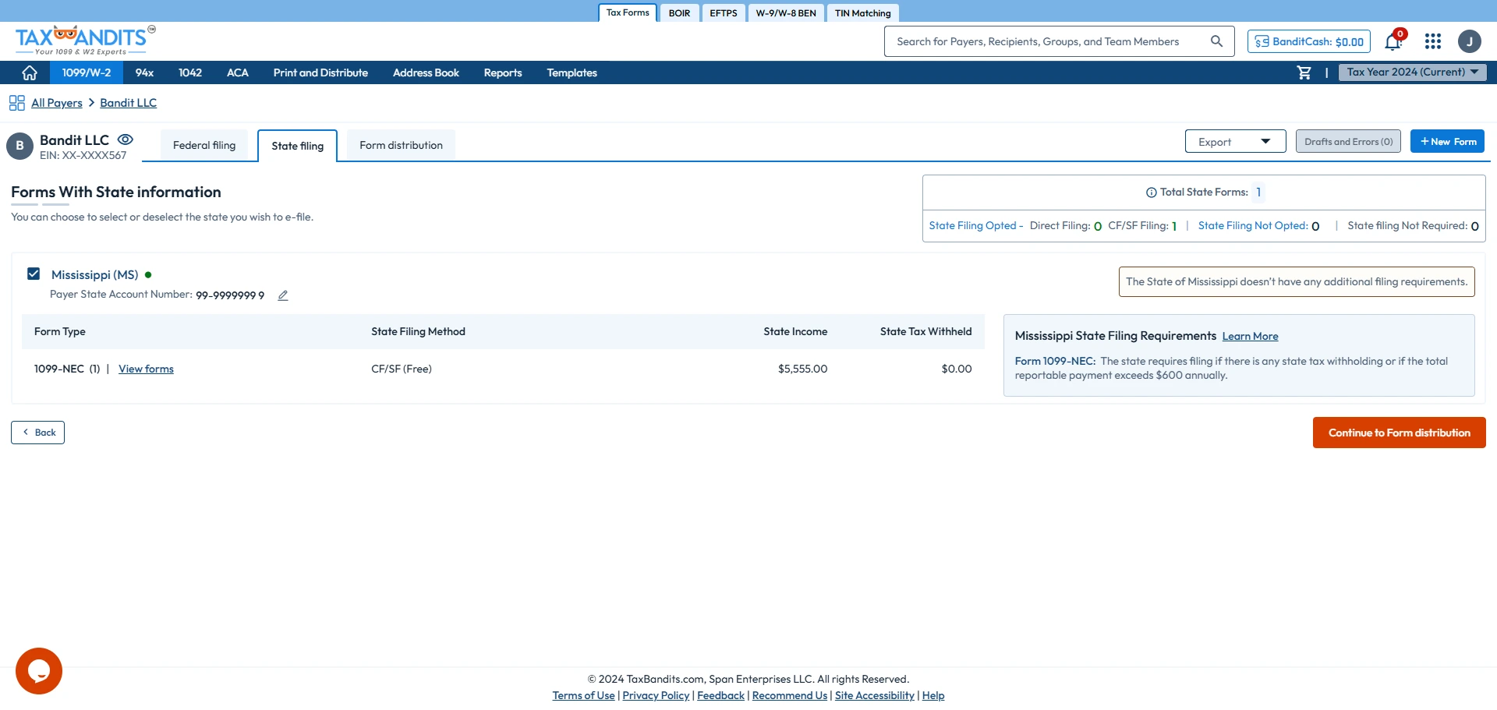This screenshot has width=1497, height=710.
Task: Click the Total State Forms count 1
Action: tap(1258, 193)
